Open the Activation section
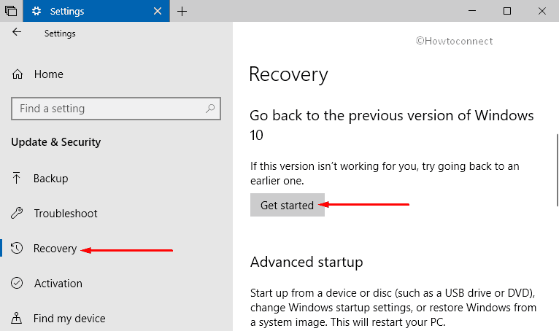This screenshot has width=559, height=331. coord(58,284)
